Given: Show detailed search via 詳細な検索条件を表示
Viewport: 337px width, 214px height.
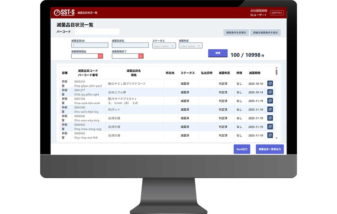Looking at the screenshot, I should (x=266, y=33).
